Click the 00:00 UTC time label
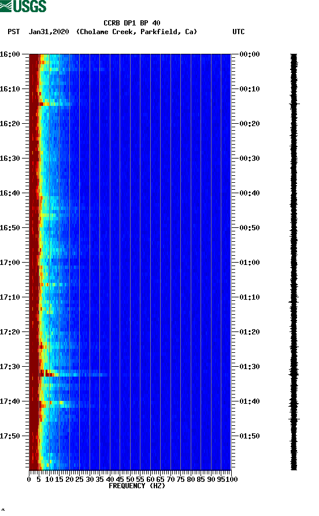The image size is (319, 516). click(x=250, y=54)
